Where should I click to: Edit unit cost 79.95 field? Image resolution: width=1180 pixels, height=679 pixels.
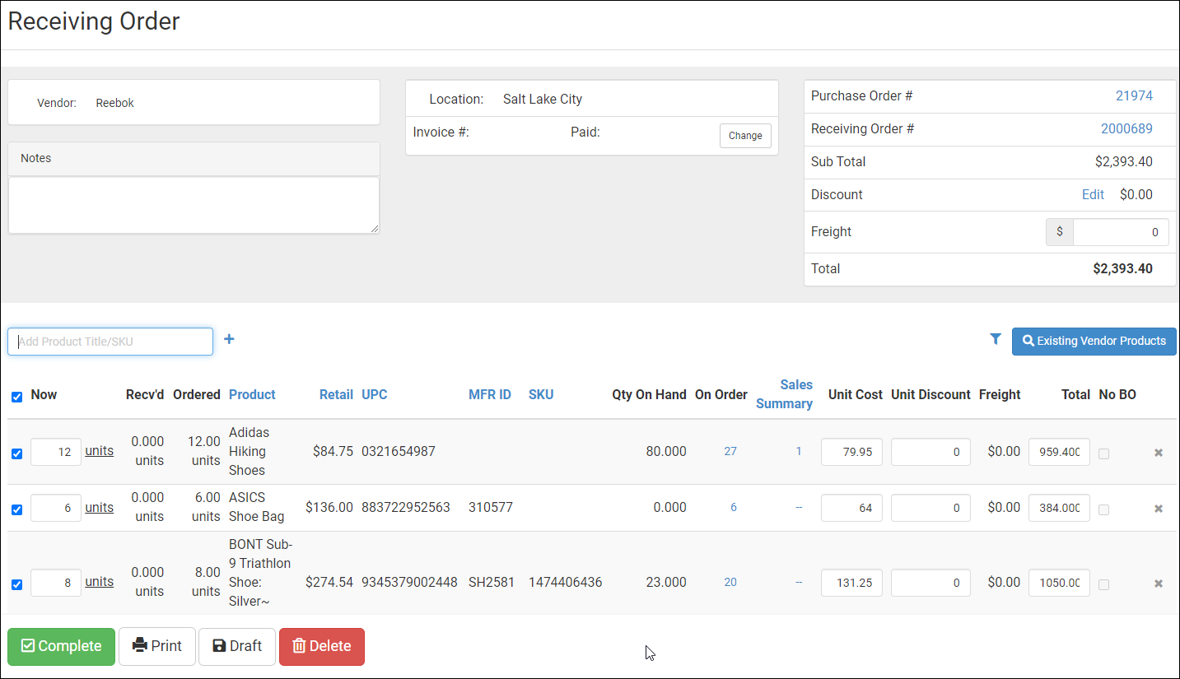851,452
